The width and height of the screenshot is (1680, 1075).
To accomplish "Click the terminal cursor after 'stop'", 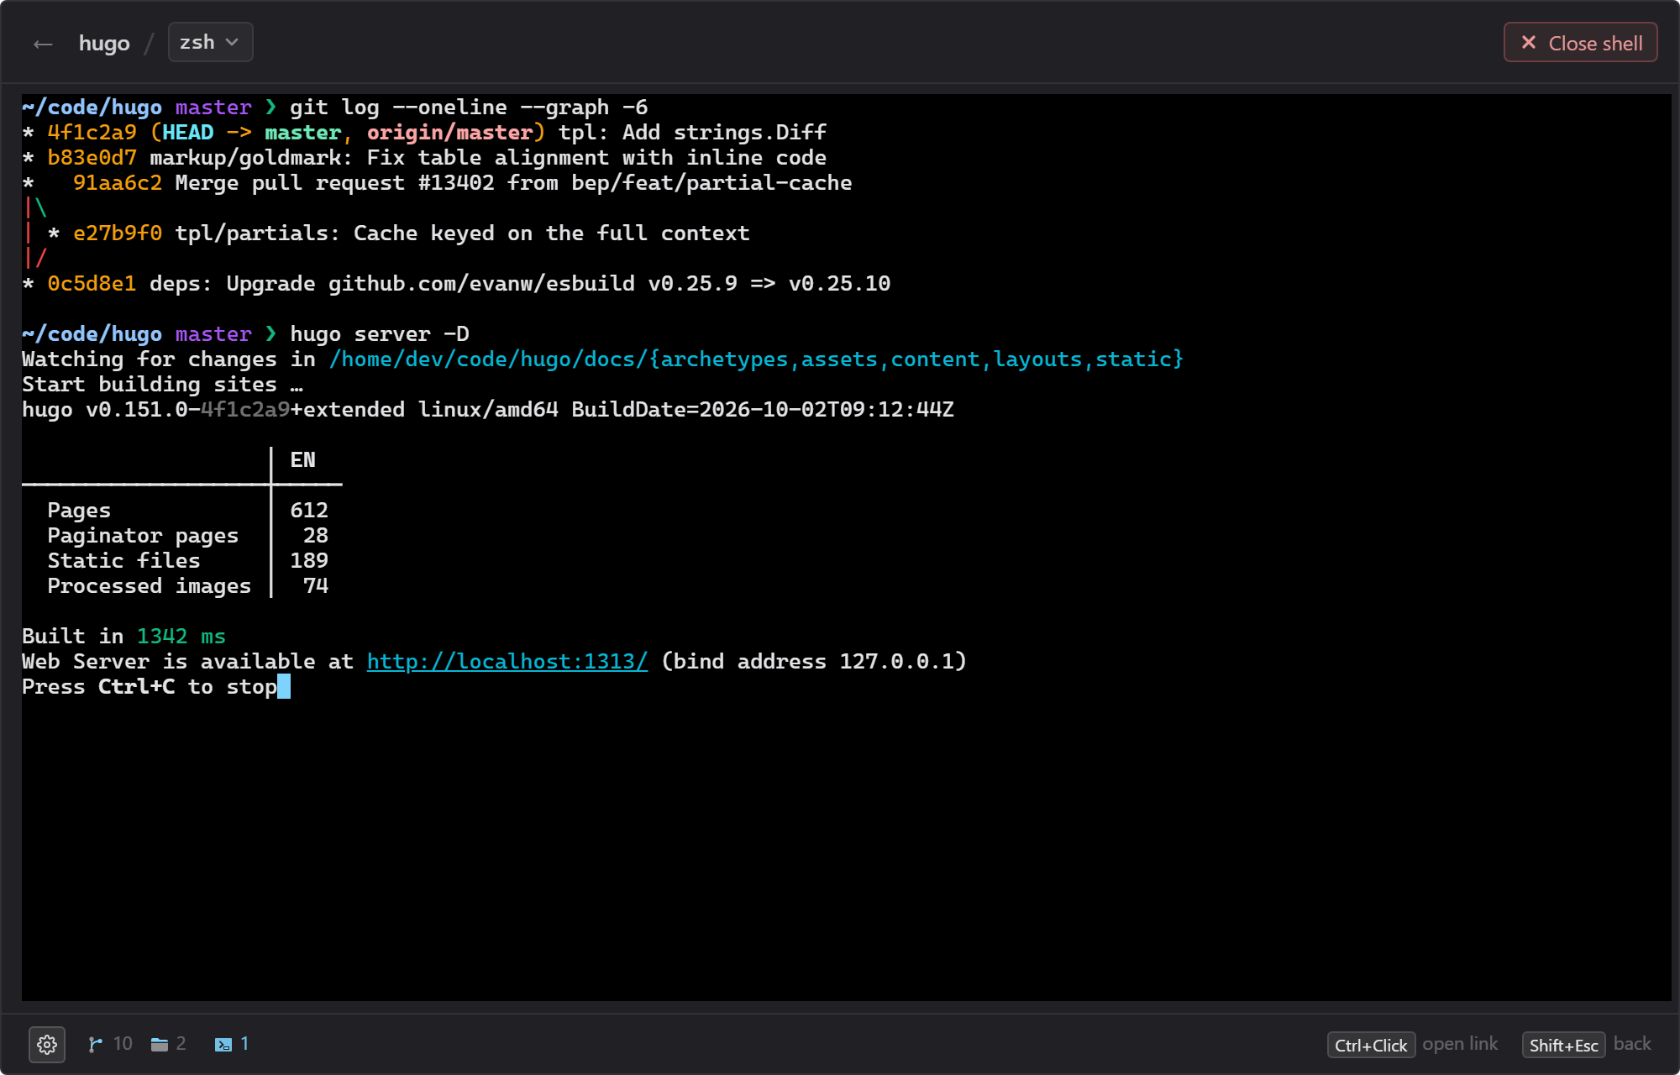I will coord(284,687).
